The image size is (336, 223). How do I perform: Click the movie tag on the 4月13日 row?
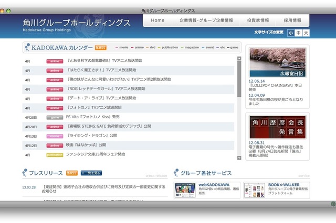pyautogui.click(x=55, y=136)
